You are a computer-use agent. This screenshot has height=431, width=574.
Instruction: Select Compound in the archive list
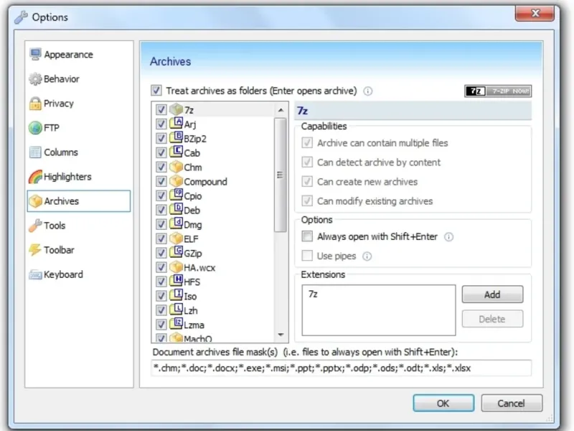[x=205, y=182]
